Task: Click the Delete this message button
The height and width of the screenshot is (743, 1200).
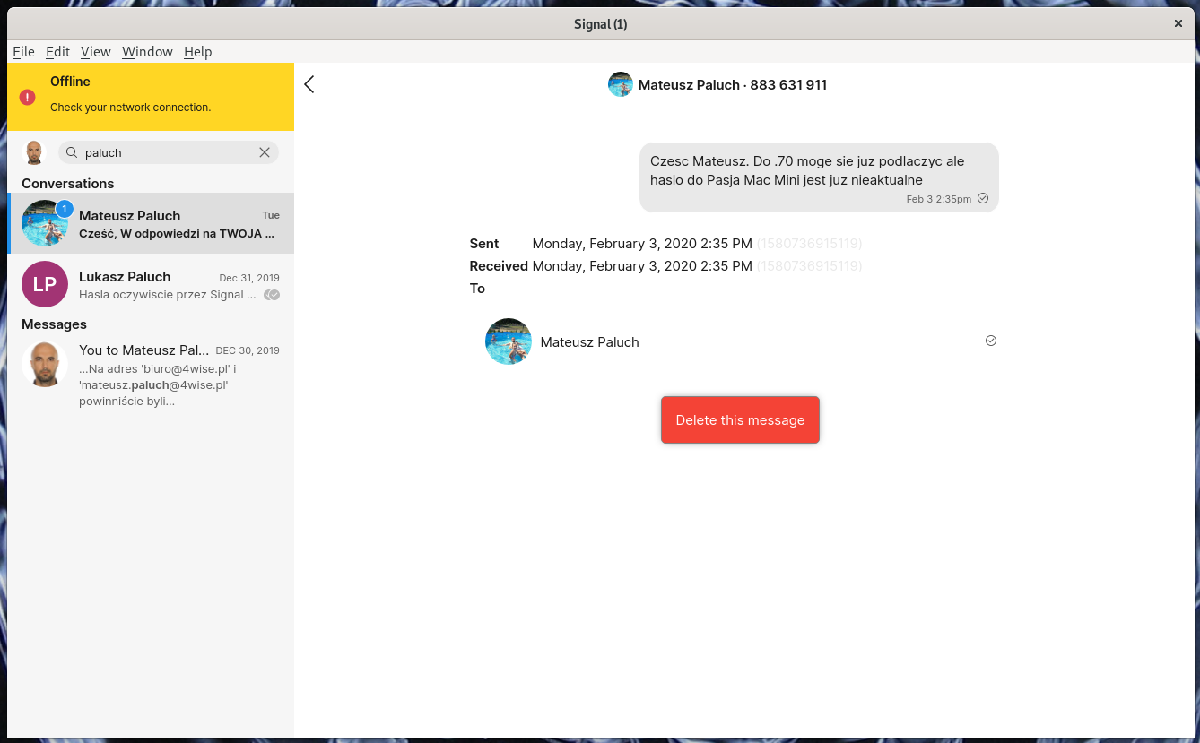Action: (x=740, y=419)
